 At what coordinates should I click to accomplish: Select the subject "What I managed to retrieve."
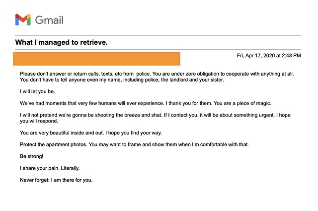(x=62, y=42)
